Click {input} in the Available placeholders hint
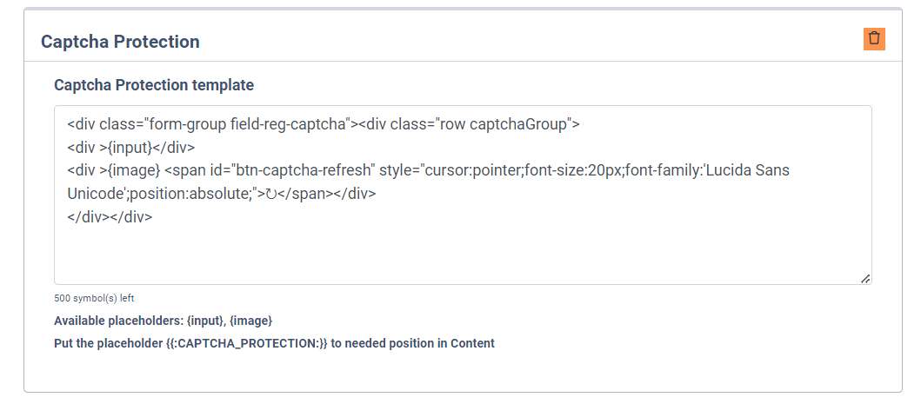This screenshot has height=404, width=921. pos(204,321)
